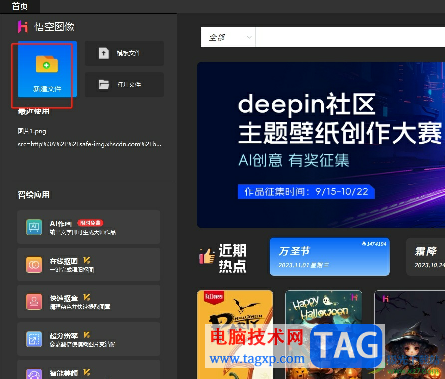Open 快速抠章 tool
This screenshot has height=379, width=445.
[89, 302]
